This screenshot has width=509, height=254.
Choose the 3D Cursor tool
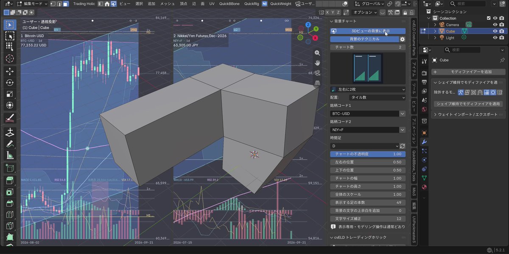tap(10, 58)
